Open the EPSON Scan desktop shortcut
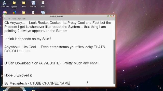Screen dimensions: 163x91 click(x=5, y=4)
